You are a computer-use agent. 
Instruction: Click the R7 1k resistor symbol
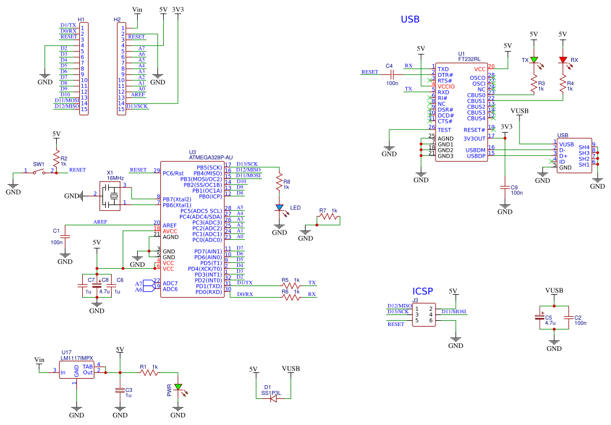(x=329, y=217)
